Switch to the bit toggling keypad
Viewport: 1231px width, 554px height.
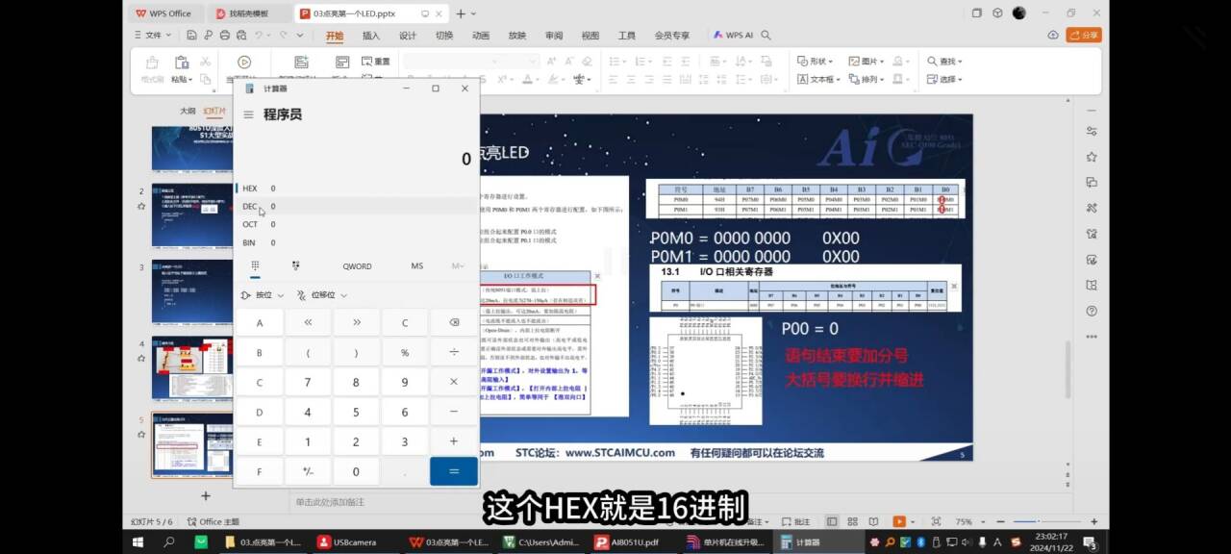pos(295,265)
